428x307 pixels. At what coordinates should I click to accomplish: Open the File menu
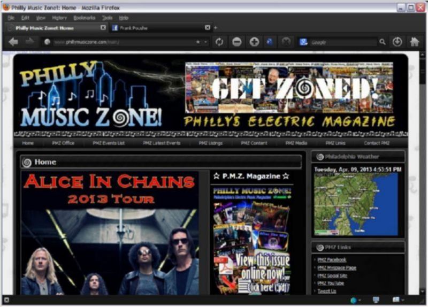click(x=11, y=18)
